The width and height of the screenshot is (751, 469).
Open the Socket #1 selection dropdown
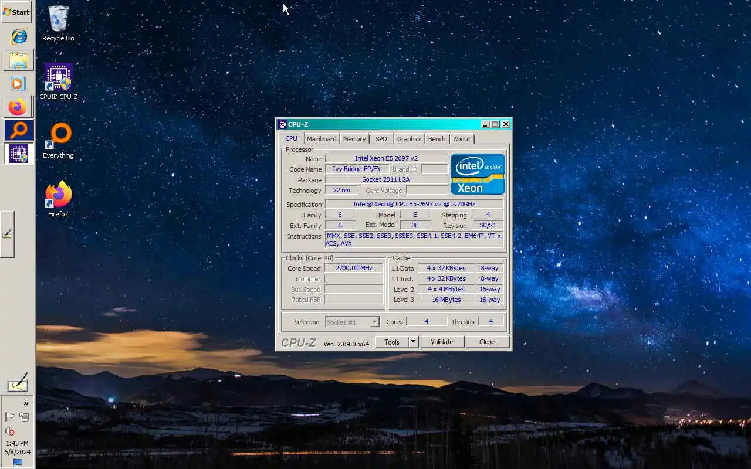pos(353,322)
